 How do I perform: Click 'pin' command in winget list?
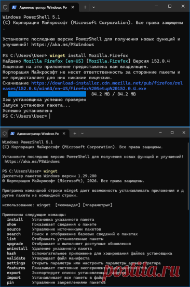pos(10,283)
